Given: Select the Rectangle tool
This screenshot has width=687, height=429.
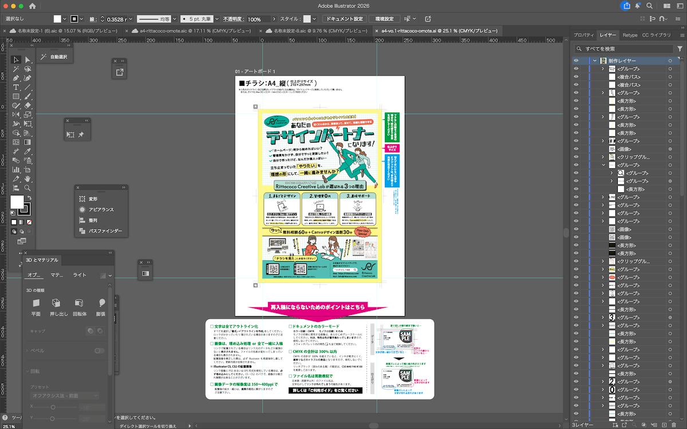Looking at the screenshot, I should (x=16, y=96).
